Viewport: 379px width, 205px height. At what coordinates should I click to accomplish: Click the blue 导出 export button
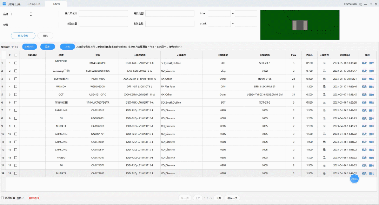48,47
